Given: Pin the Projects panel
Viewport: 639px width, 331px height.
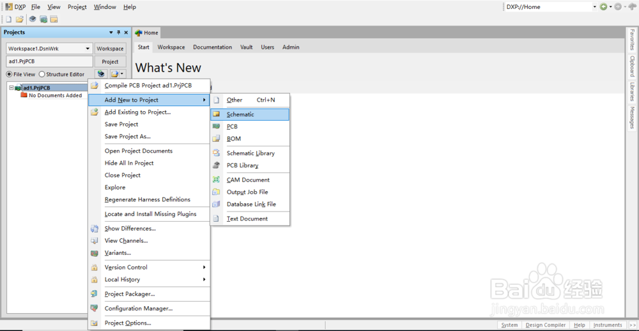Looking at the screenshot, I should click(119, 33).
